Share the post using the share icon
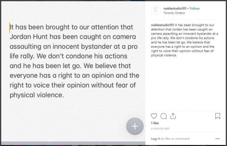 point(173,116)
